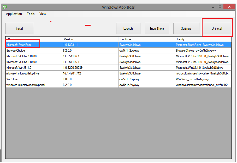Open Snap Shots
The image size is (237, 163).
pyautogui.click(x=157, y=28)
